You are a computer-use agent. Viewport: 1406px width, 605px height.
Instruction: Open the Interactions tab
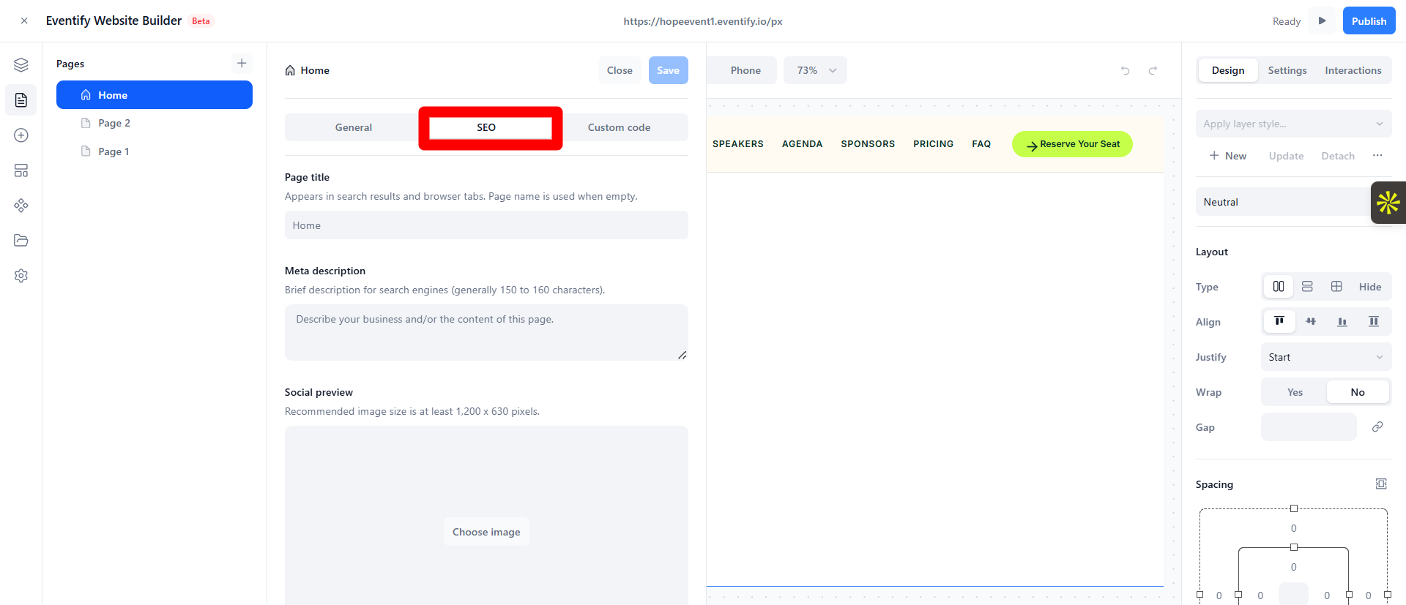click(1353, 70)
